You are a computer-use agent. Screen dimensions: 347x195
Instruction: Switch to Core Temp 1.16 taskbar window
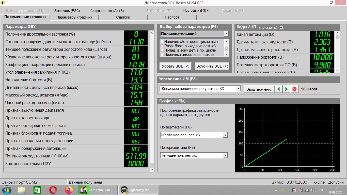[x=97, y=190]
